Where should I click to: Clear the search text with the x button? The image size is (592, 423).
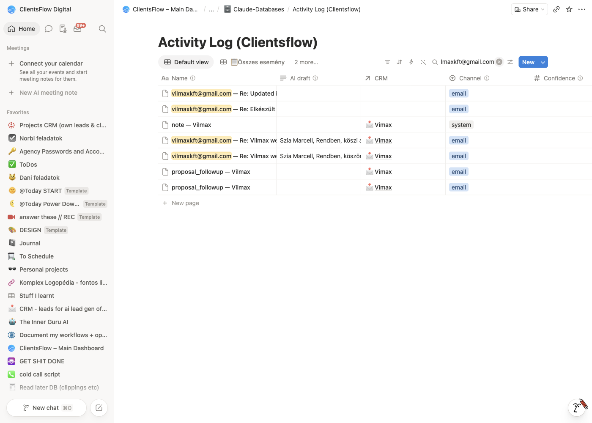499,62
